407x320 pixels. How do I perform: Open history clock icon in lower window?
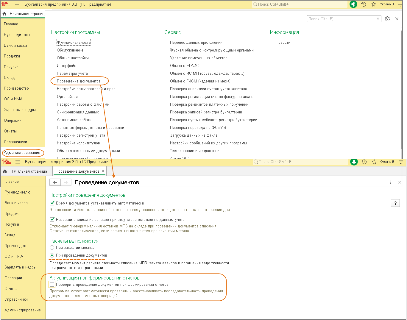point(364,162)
